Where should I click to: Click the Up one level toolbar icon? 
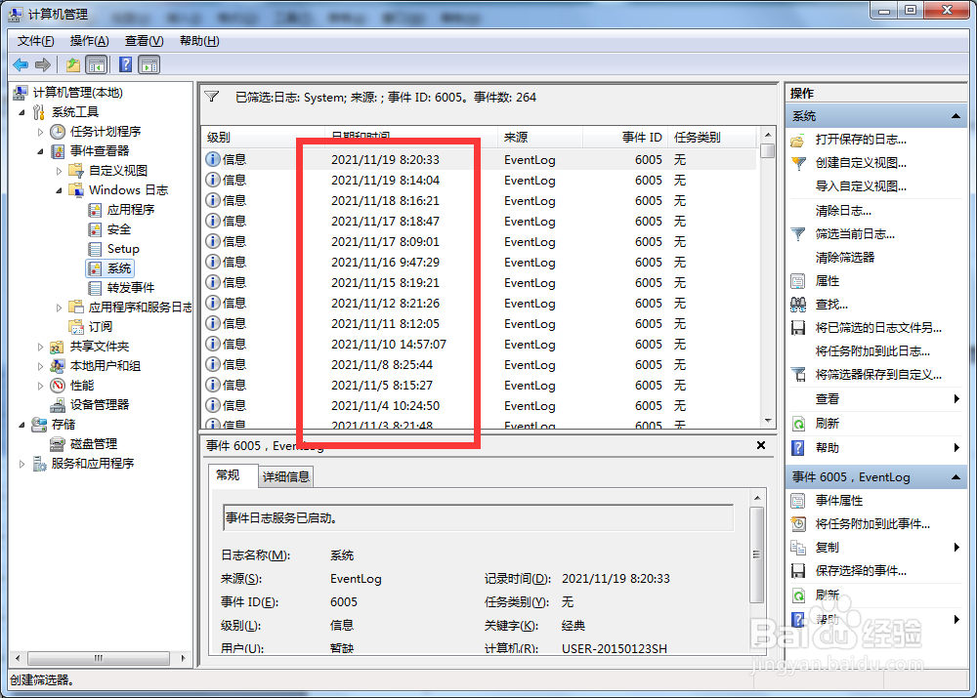[x=73, y=64]
